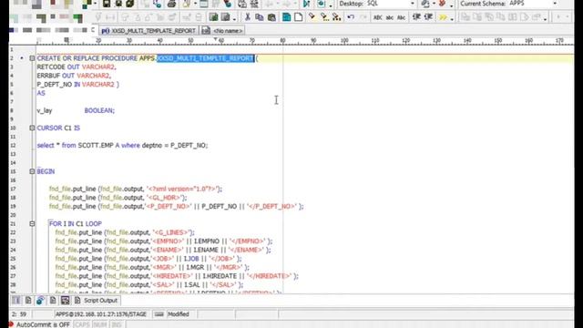This screenshot has height=328, width=583.
Task: Click the first icon in bottom output tabs
Action: [16, 300]
